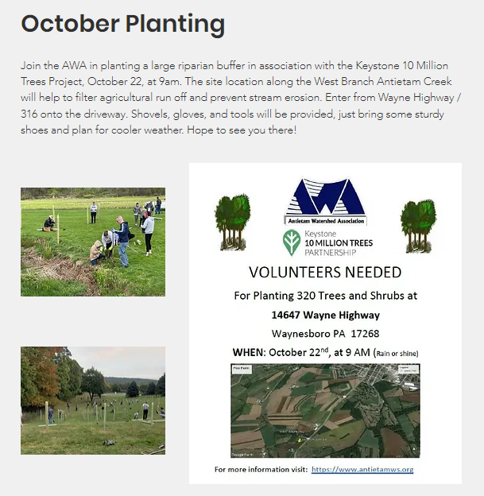
Task: Click the Keystone green leaf icon
Action: [x=292, y=242]
